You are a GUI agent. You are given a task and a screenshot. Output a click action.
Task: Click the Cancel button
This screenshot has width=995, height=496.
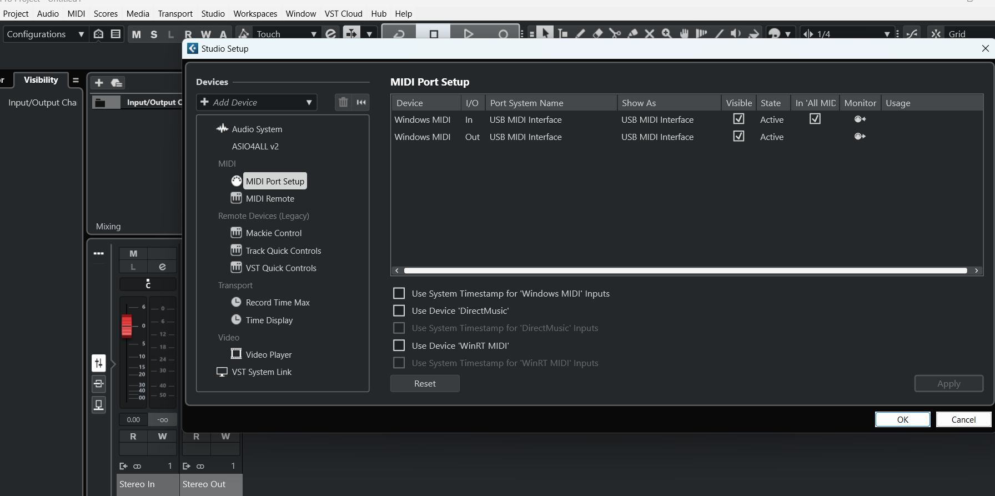[x=963, y=419]
